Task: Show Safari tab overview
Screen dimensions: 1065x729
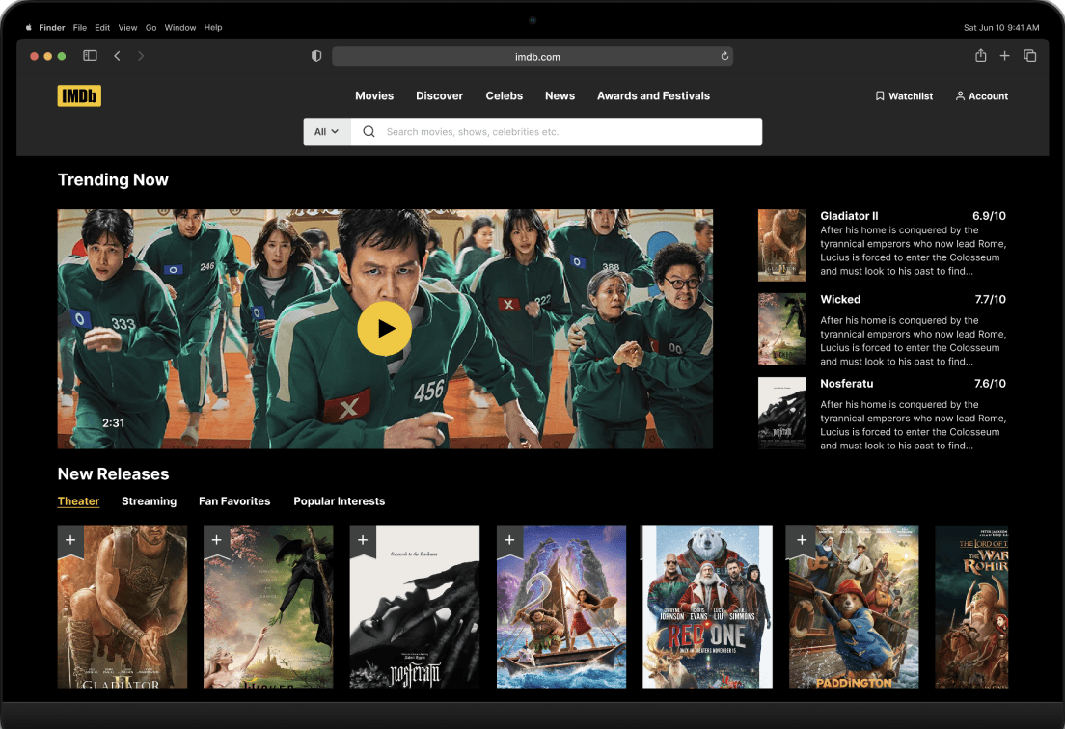Action: [1029, 56]
